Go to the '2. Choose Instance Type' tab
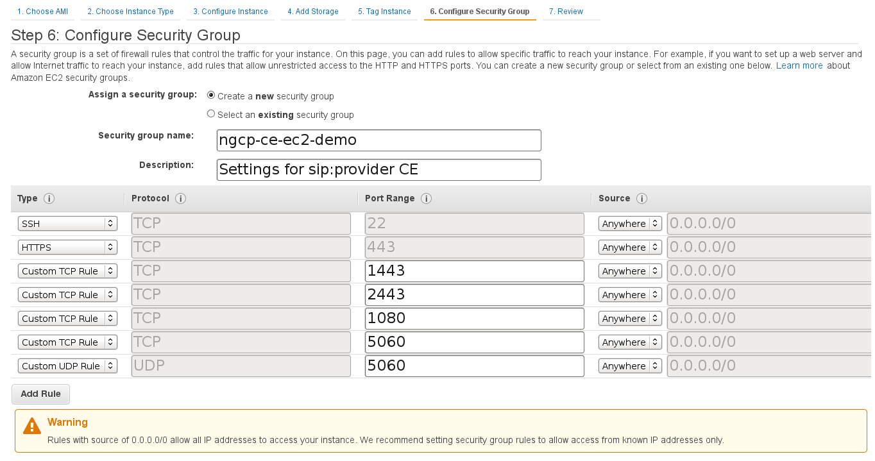 click(x=130, y=12)
